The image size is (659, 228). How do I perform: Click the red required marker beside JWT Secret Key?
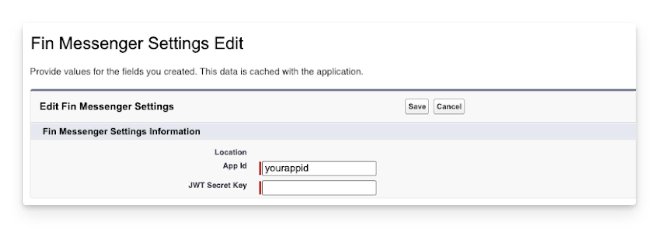click(260, 188)
